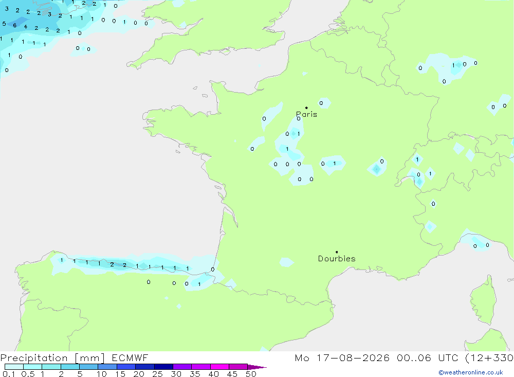Select the 45–50 mm legend swatch

238,367
